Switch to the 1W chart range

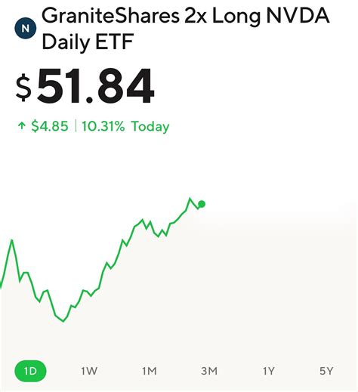point(89,371)
